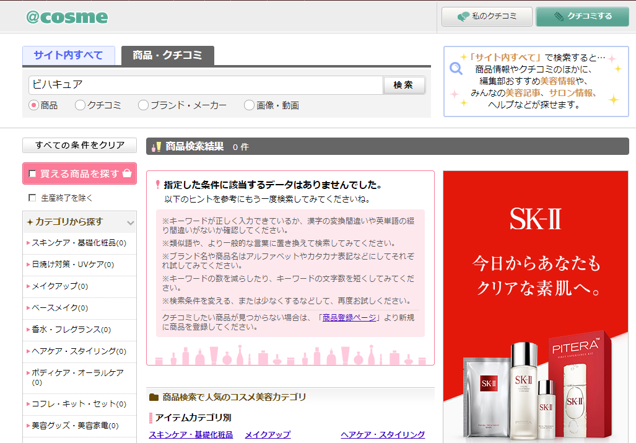Open コフレ・キット・セット(0) category
Screen dimensions: 636x443
(x=79, y=404)
